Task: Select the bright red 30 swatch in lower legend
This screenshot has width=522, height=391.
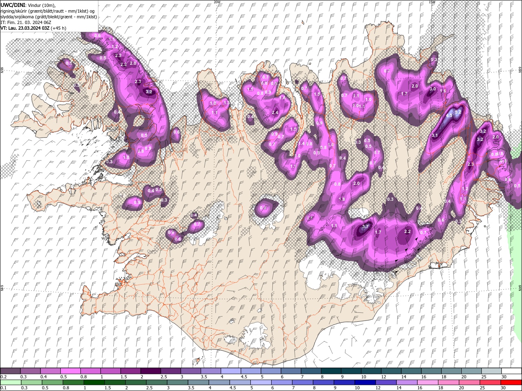Action: coord(511,382)
